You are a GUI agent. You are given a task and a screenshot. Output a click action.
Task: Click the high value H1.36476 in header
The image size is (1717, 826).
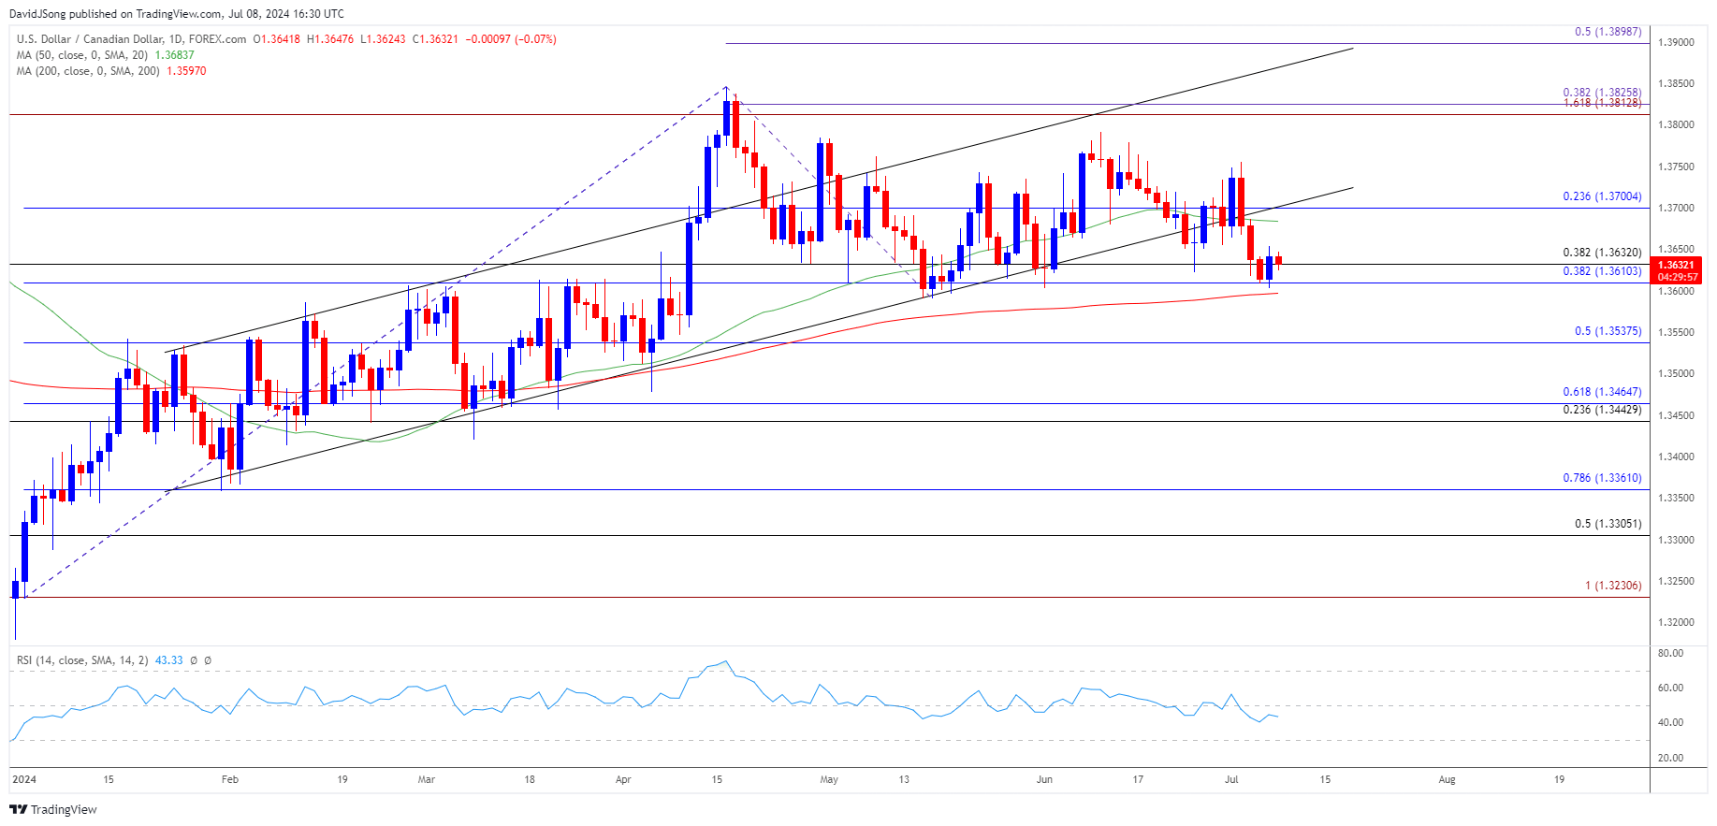tap(330, 39)
